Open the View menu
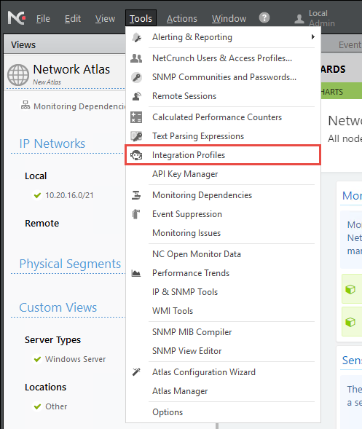The image size is (362, 429). tap(105, 19)
